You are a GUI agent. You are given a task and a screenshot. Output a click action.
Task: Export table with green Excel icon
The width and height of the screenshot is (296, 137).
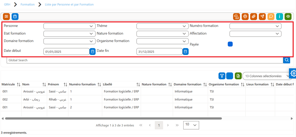point(238,76)
